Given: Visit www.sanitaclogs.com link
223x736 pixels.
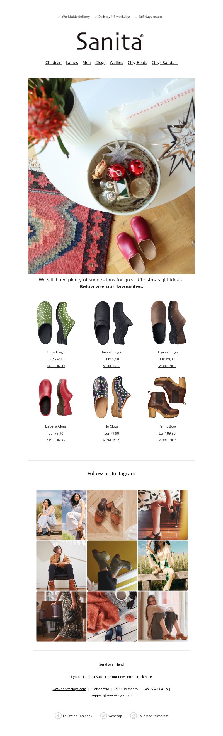Looking at the screenshot, I should tap(69, 689).
